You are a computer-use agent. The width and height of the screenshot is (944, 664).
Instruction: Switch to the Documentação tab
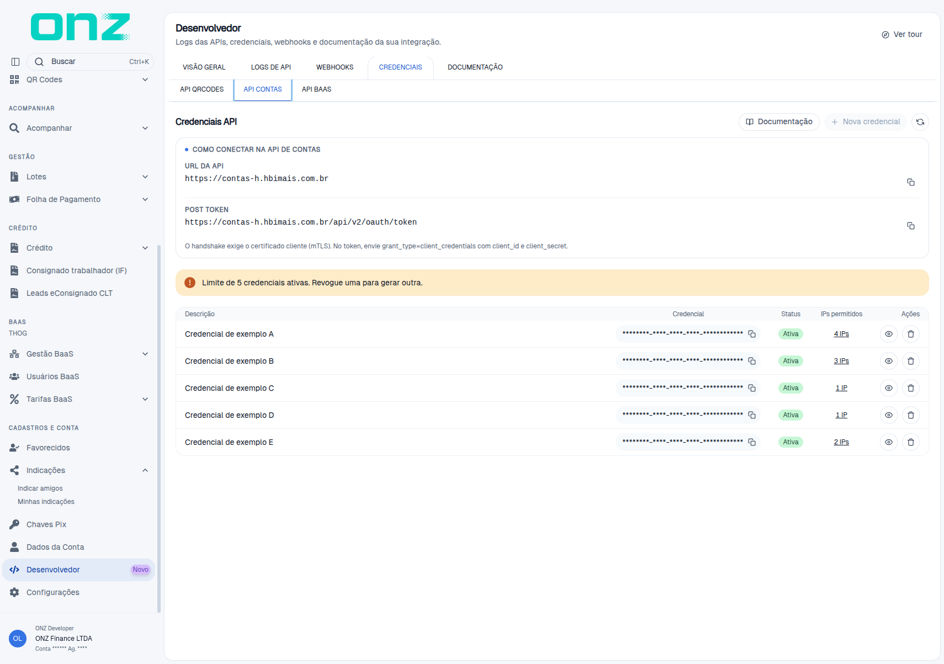click(475, 67)
